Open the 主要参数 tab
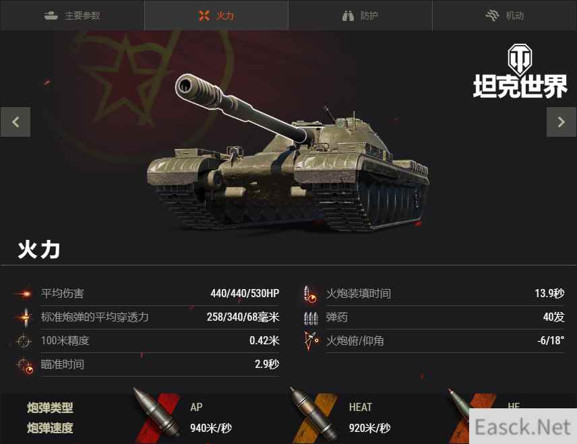This screenshot has height=444, width=577. point(72,15)
